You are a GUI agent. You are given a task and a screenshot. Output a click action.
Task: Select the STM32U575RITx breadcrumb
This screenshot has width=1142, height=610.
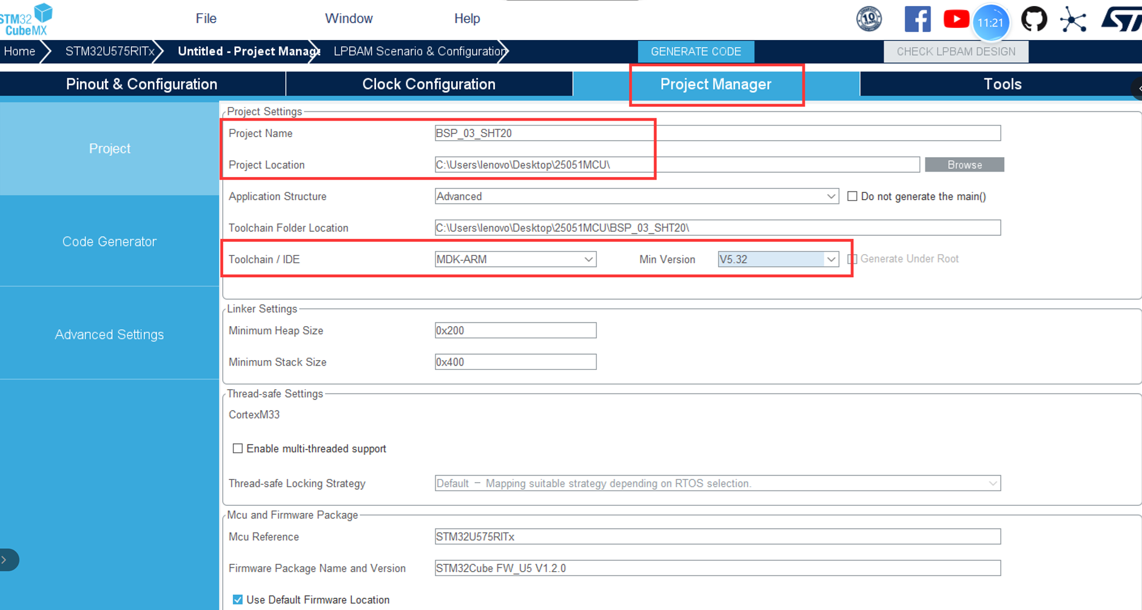[109, 52]
